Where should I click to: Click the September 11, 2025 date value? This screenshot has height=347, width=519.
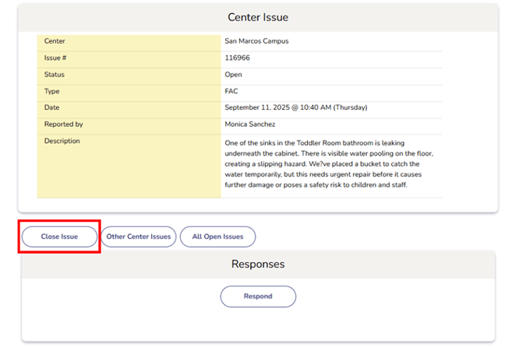(295, 107)
